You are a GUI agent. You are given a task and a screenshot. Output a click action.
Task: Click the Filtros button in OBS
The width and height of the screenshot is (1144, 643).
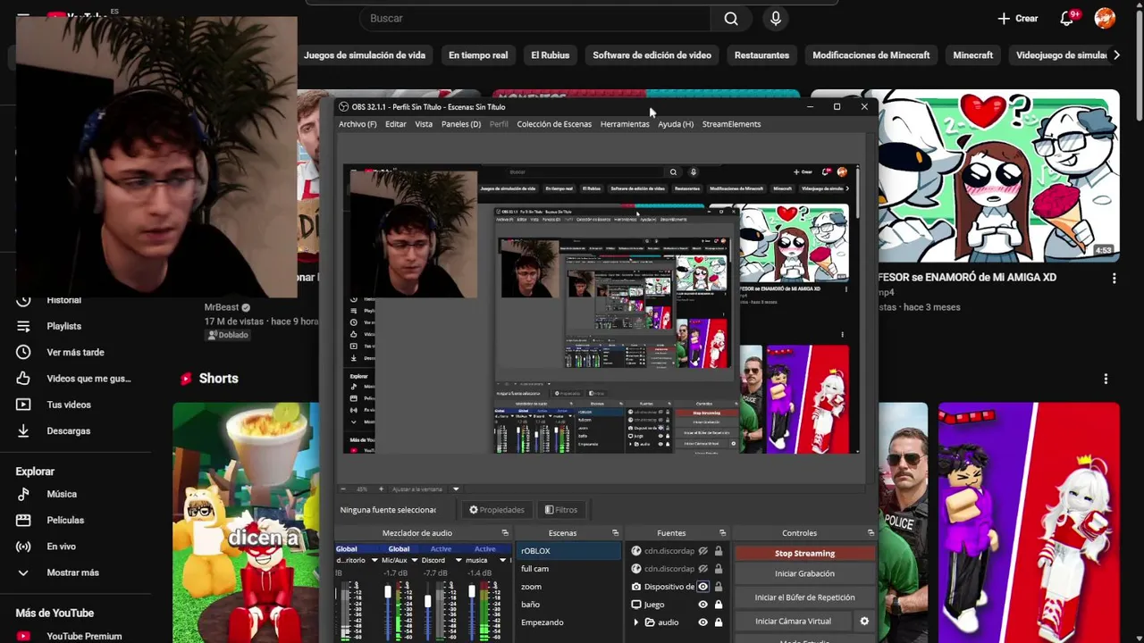tap(561, 510)
